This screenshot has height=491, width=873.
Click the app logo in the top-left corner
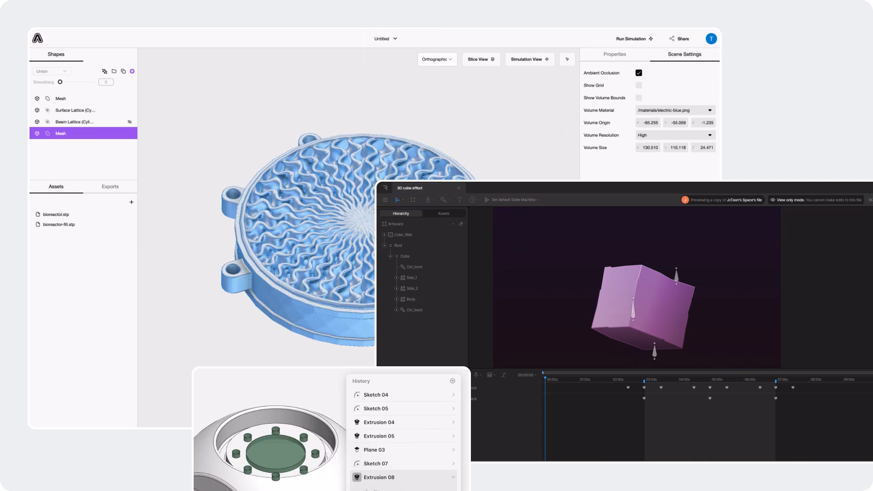(38, 38)
